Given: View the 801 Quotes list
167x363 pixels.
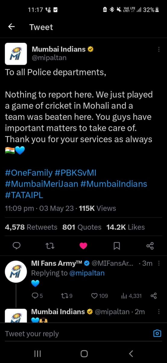Looking at the screenshot, I should click(82, 227).
